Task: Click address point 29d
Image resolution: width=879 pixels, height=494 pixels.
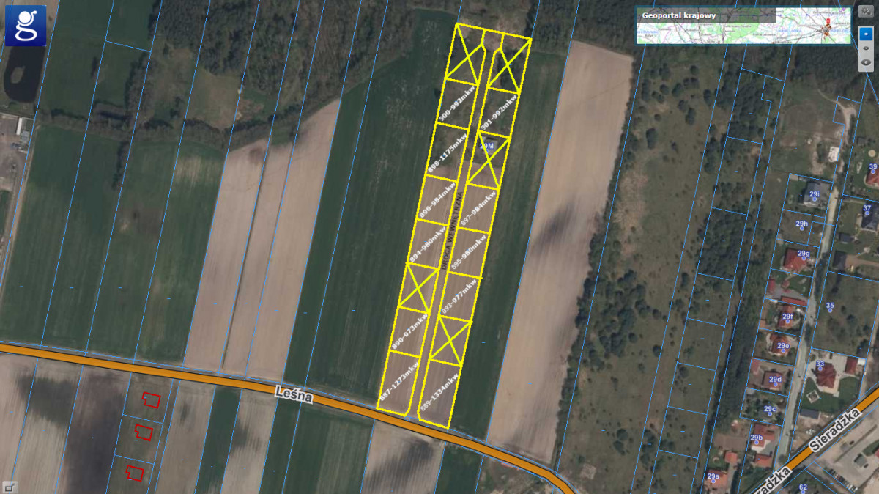Action: pos(775,380)
